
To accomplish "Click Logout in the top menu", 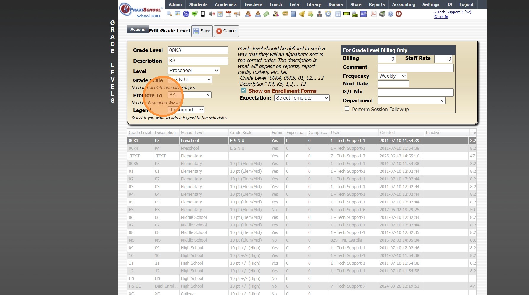I will (x=467, y=4).
